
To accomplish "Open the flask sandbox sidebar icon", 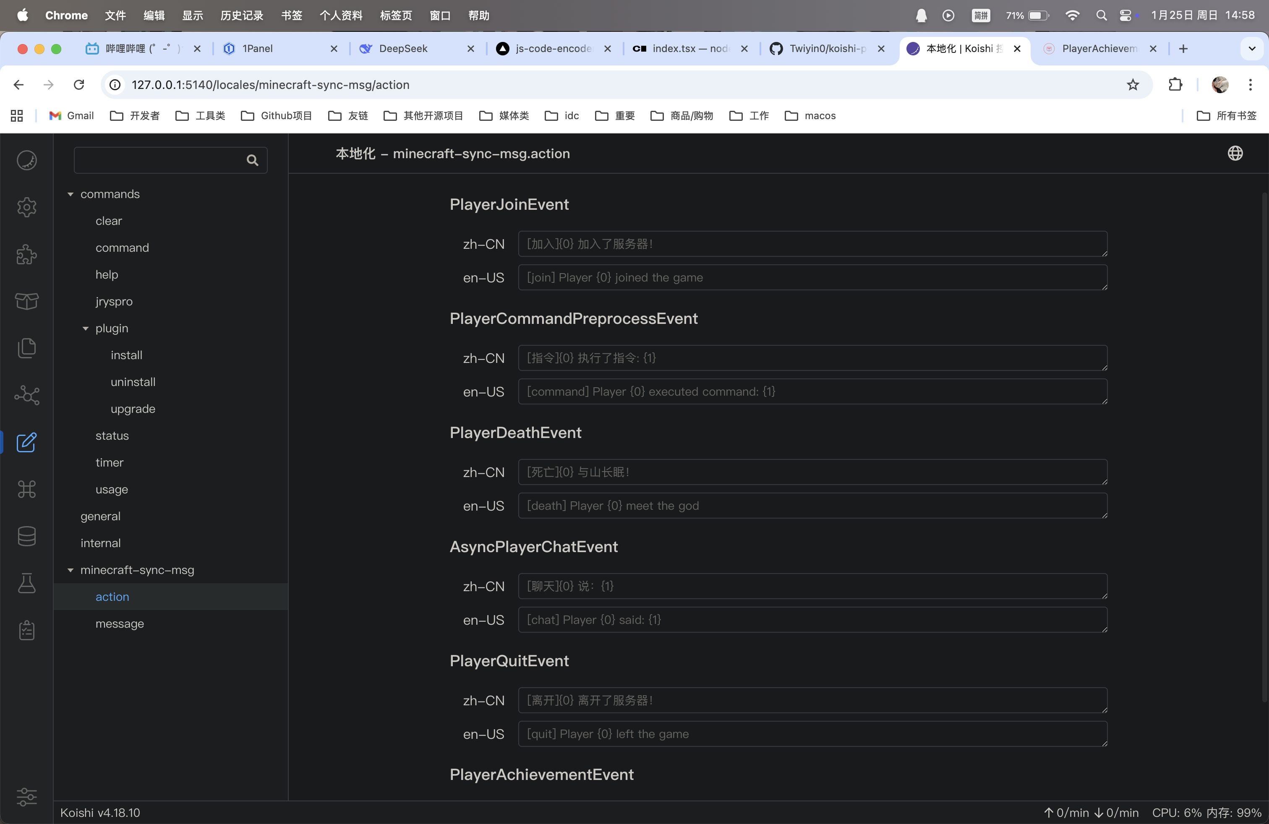I will 26,583.
